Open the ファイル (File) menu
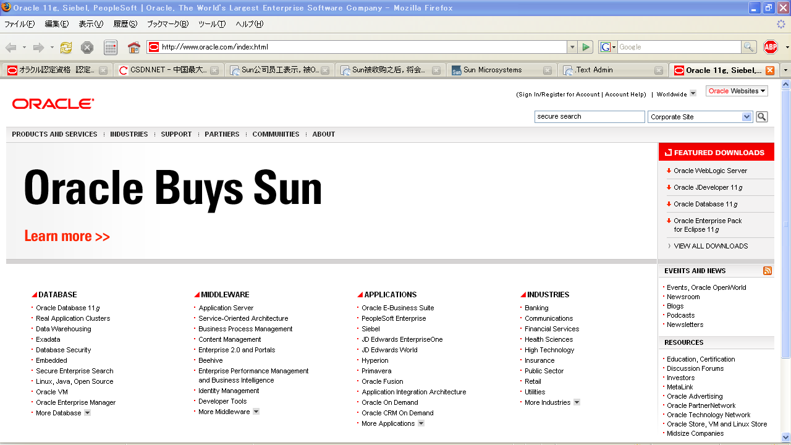The width and height of the screenshot is (791, 445). tap(20, 24)
